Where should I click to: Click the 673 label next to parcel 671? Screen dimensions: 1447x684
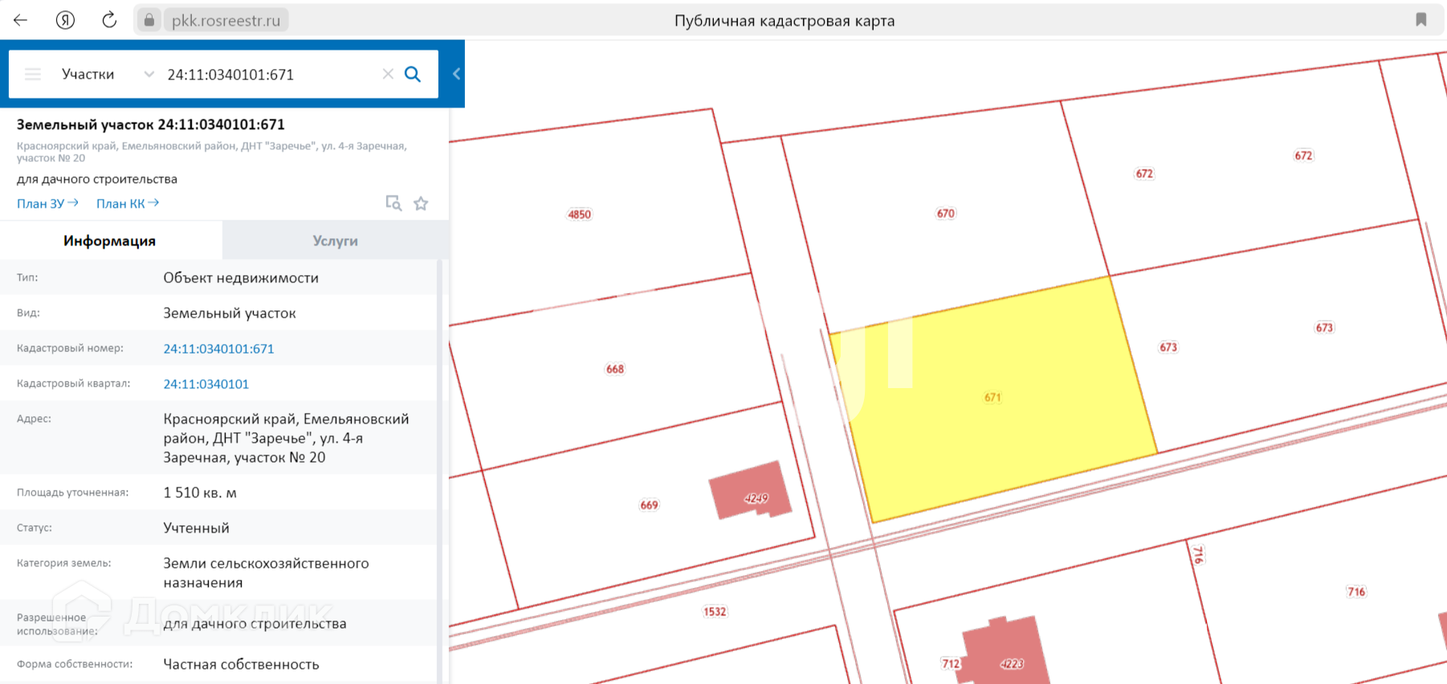[x=1168, y=347]
